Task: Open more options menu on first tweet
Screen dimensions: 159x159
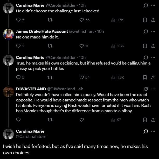Action: point(153,5)
